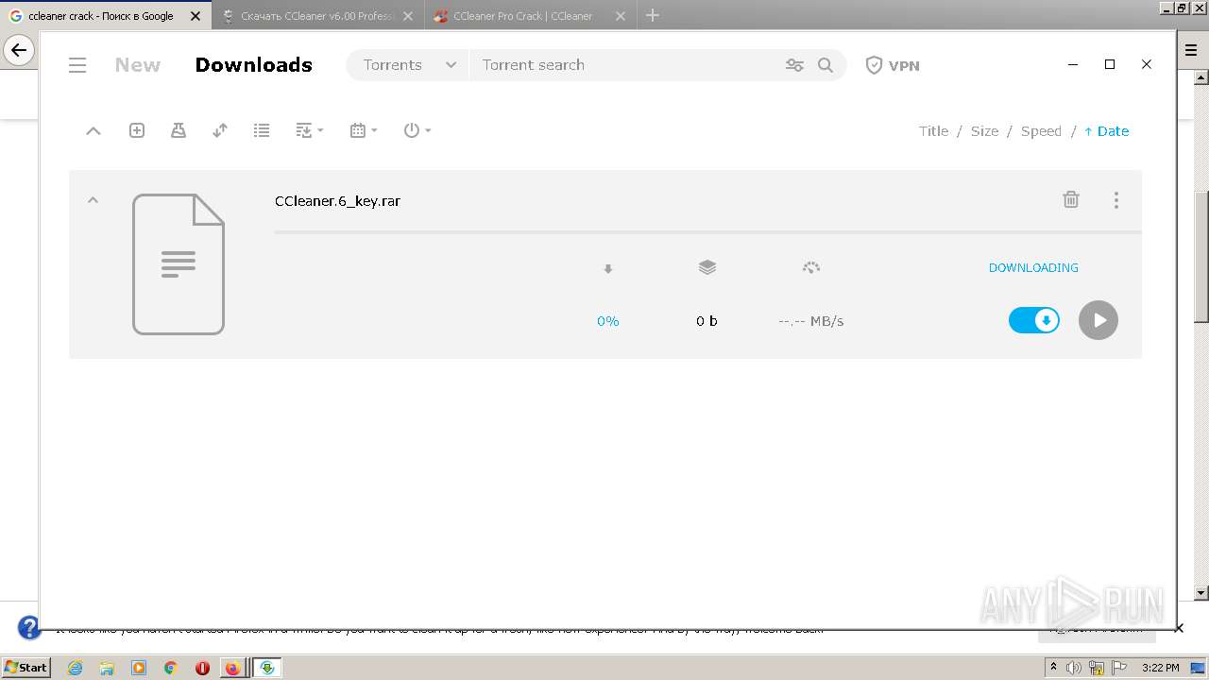1209x680 pixels.
Task: Click the help question mark icon
Action: [29, 627]
